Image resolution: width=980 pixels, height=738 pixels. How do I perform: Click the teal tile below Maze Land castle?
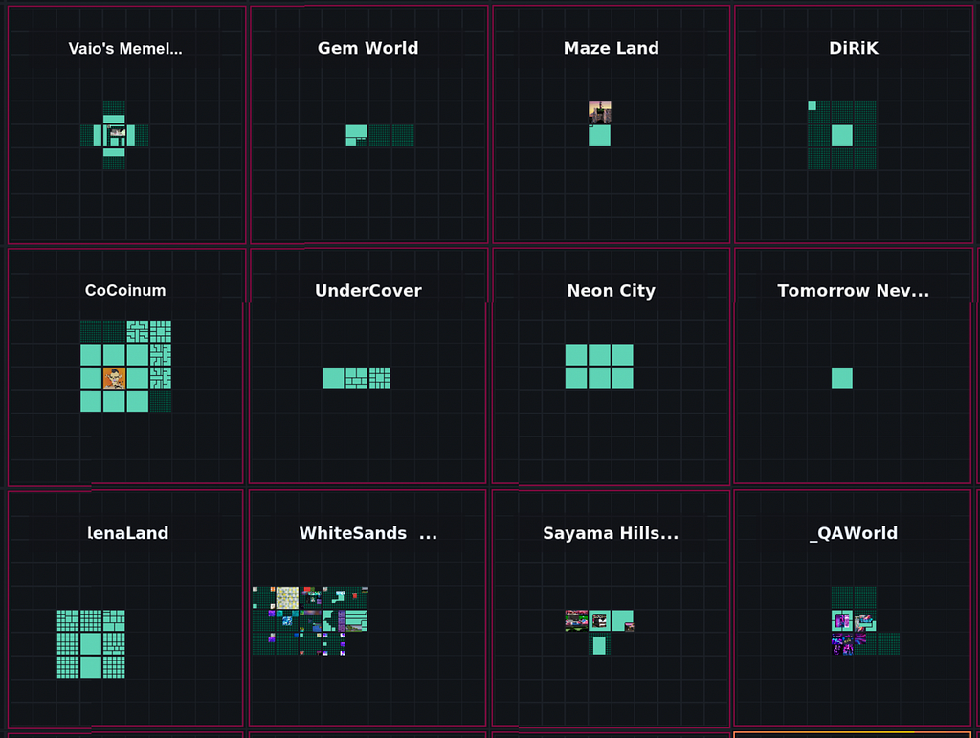click(x=600, y=136)
